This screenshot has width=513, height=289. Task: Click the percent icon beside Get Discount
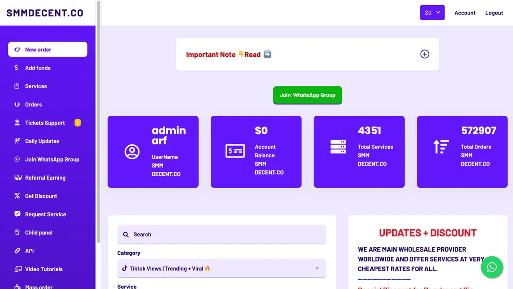click(x=17, y=196)
